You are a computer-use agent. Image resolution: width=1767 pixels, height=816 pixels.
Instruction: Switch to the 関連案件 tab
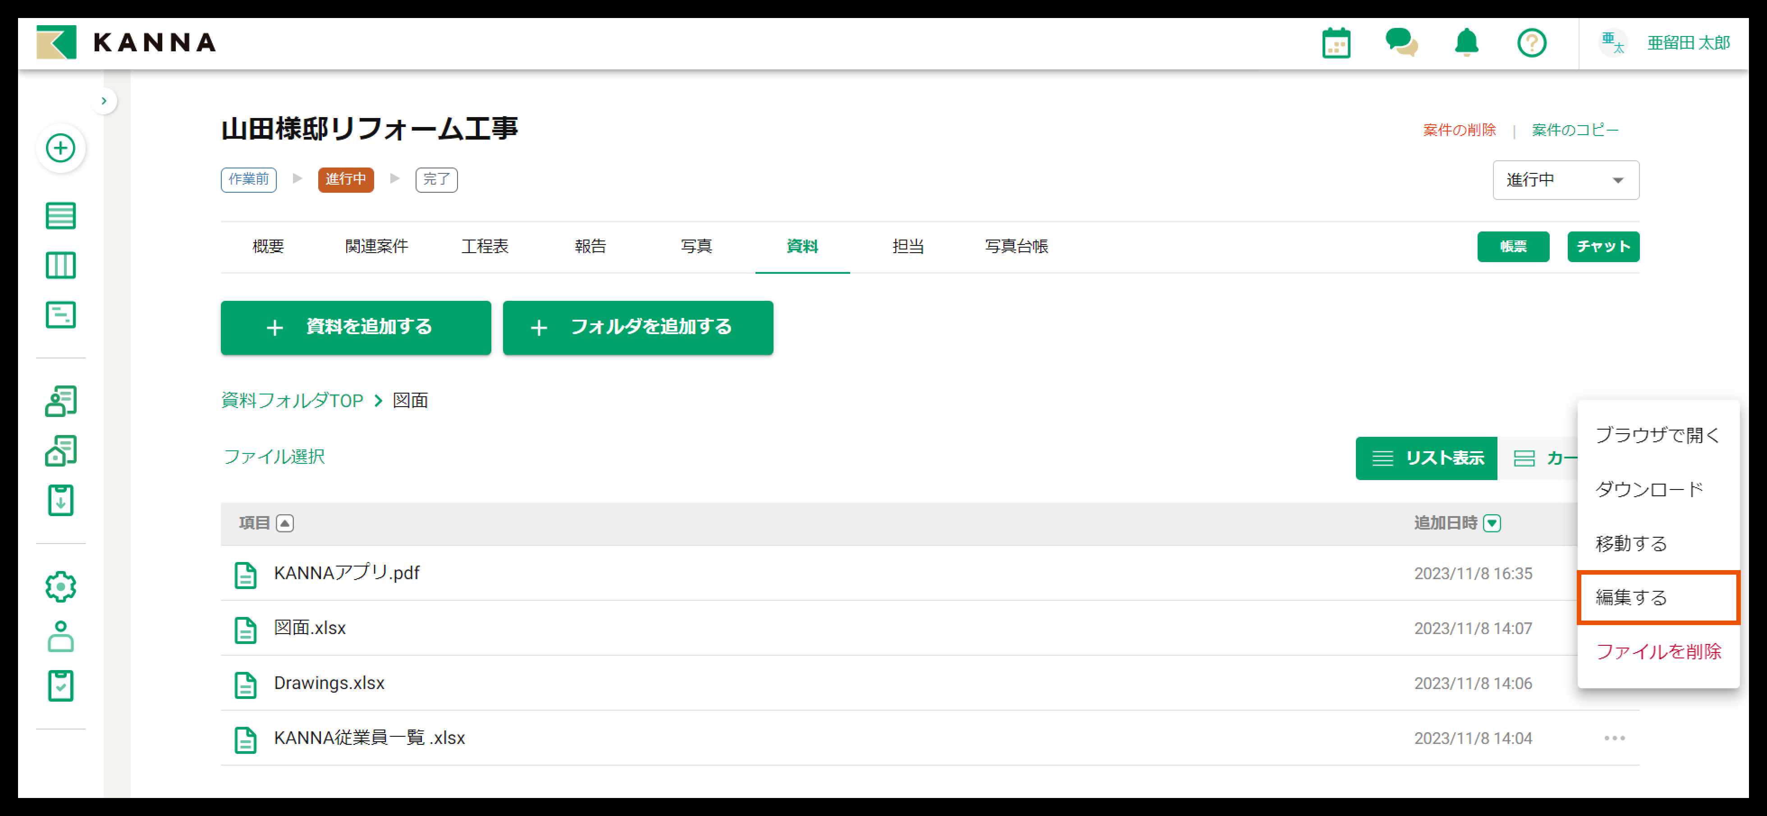(376, 247)
